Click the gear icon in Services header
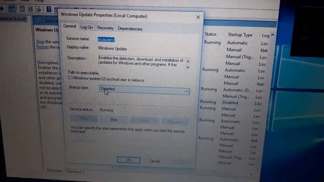This screenshot has height=182, width=324. [38, 21]
